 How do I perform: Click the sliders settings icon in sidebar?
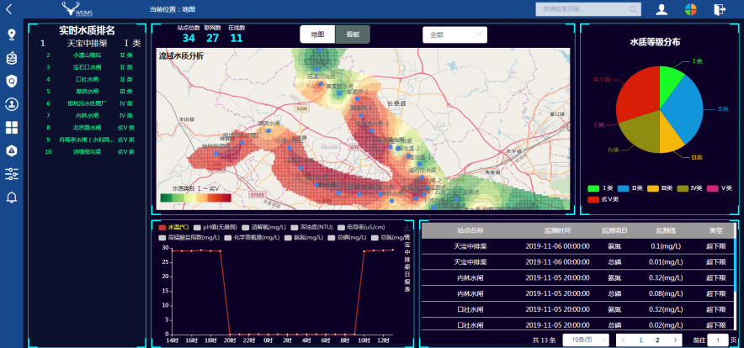click(12, 174)
